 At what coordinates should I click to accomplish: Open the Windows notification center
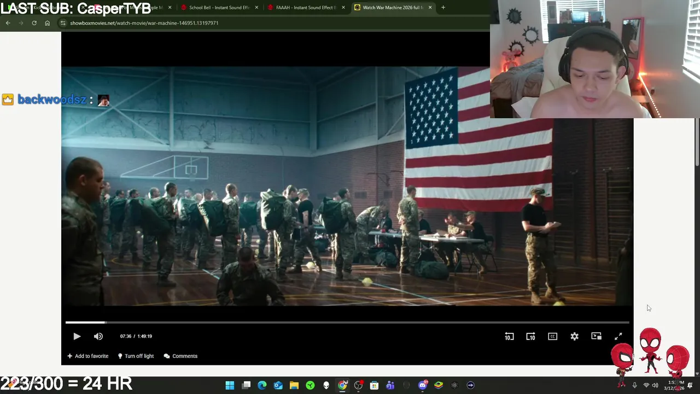point(690,385)
